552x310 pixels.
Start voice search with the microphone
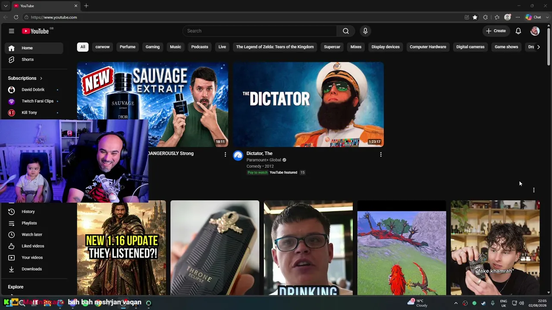[365, 31]
